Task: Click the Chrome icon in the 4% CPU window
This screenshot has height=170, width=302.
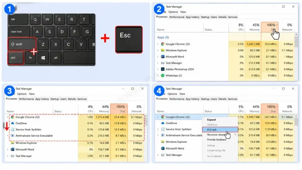Action: click(12, 117)
